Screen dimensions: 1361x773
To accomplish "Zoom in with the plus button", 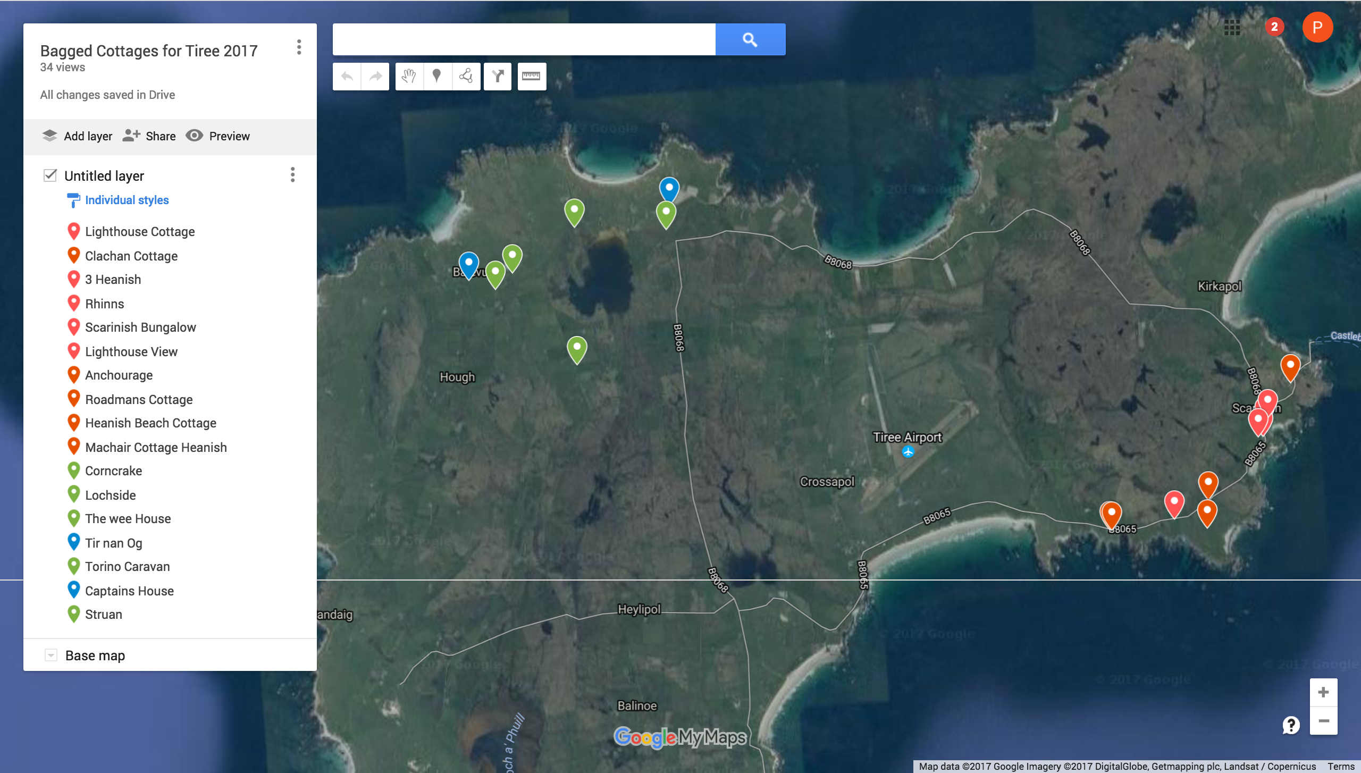I will pyautogui.click(x=1324, y=692).
